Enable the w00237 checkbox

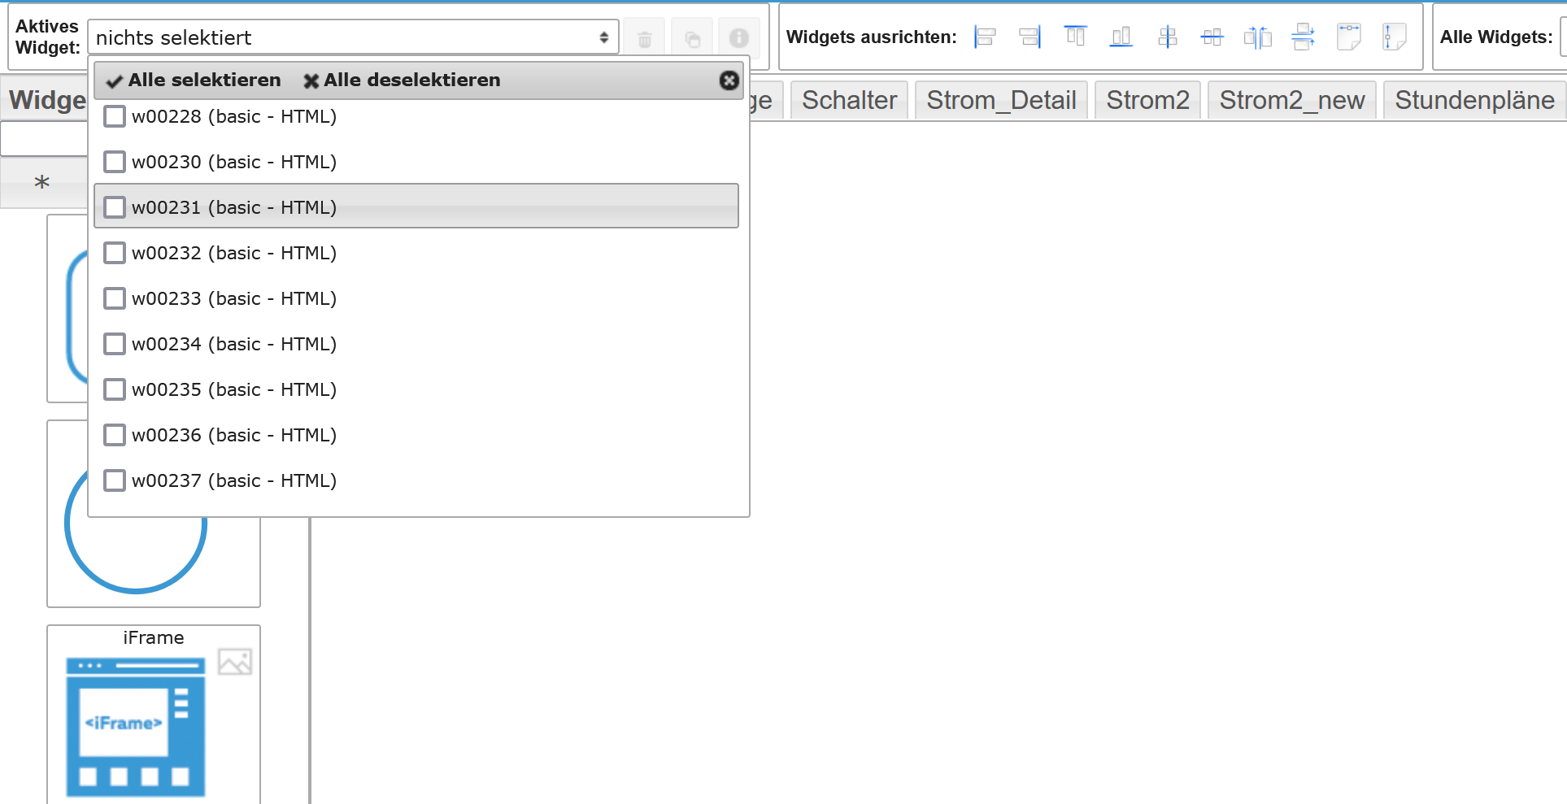115,481
